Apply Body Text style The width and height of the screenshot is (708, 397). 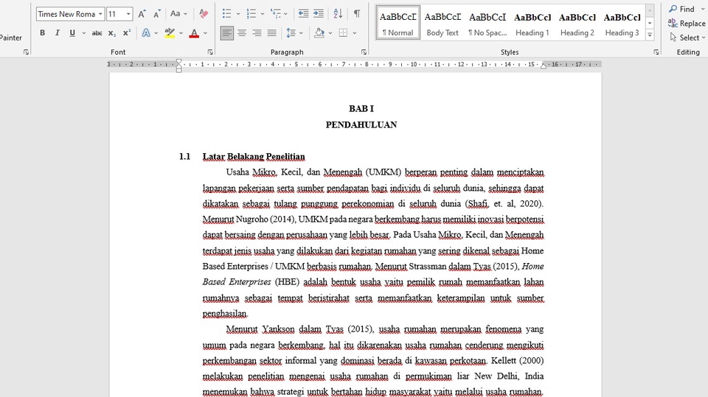442,23
